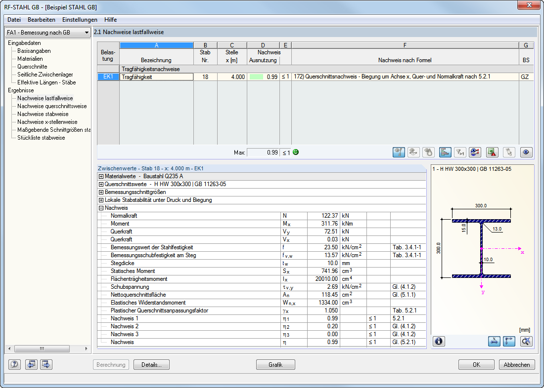Click the Plastischer Querschnittsanpassungsfaktor row
The width and height of the screenshot is (544, 388).
pyautogui.click(x=262, y=311)
